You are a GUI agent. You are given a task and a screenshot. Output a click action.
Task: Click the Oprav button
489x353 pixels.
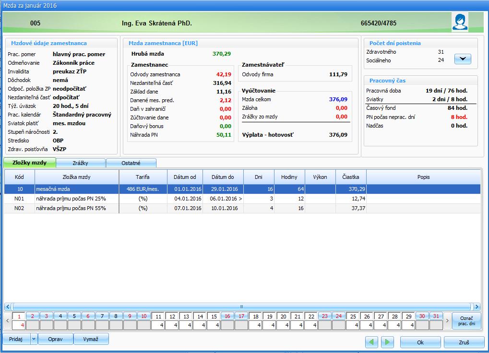click(x=56, y=339)
